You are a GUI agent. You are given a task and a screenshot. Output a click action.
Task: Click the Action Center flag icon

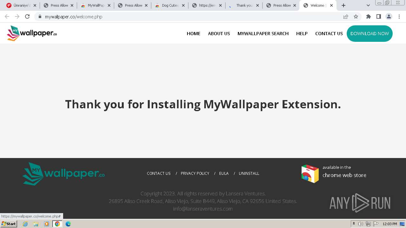[376, 224]
